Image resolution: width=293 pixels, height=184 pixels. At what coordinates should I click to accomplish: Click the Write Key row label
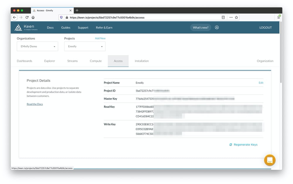(110, 124)
